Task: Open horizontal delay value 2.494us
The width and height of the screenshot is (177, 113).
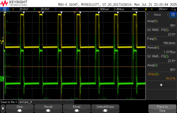Action: click(x=119, y=9)
